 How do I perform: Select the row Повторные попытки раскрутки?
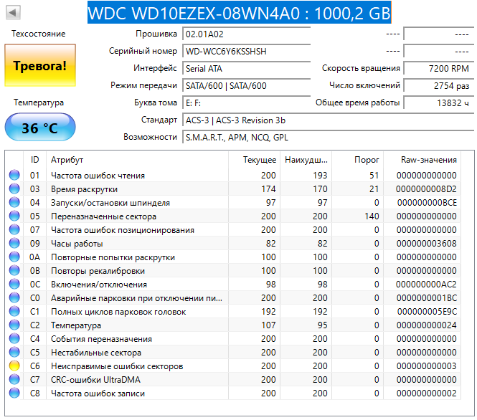click(x=235, y=257)
